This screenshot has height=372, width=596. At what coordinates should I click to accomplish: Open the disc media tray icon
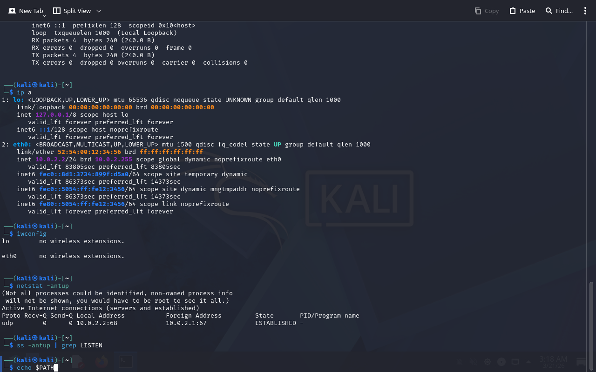[x=501, y=362]
